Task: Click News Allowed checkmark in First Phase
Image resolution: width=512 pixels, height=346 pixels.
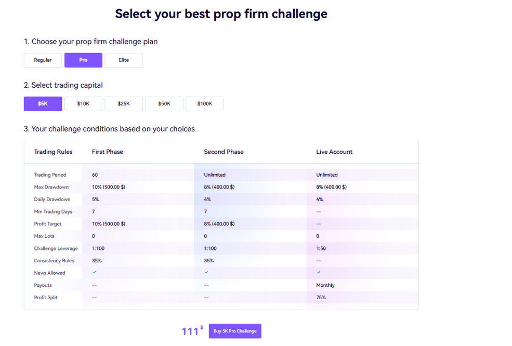Action: (x=95, y=272)
